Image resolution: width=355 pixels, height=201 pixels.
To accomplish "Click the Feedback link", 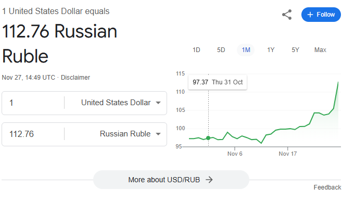I will pyautogui.click(x=327, y=187).
